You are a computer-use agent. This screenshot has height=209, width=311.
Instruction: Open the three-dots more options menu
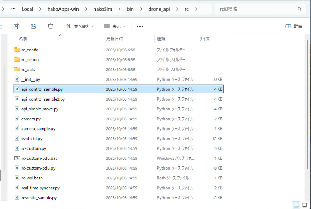tap(140, 26)
